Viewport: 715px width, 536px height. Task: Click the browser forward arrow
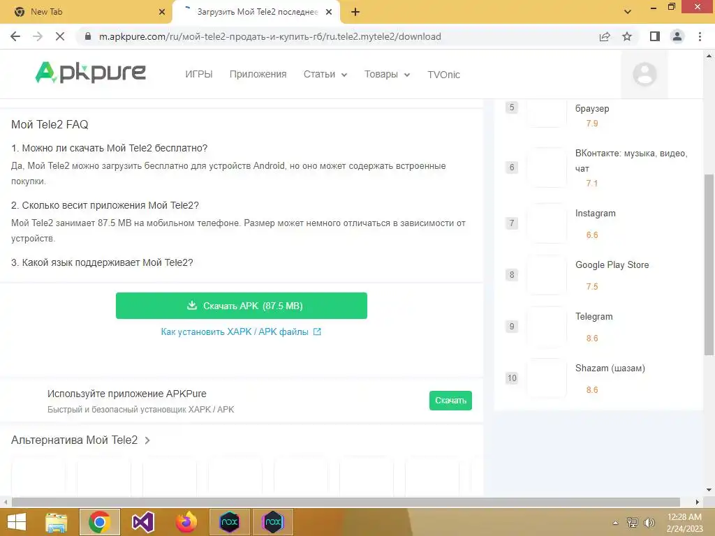[38, 36]
